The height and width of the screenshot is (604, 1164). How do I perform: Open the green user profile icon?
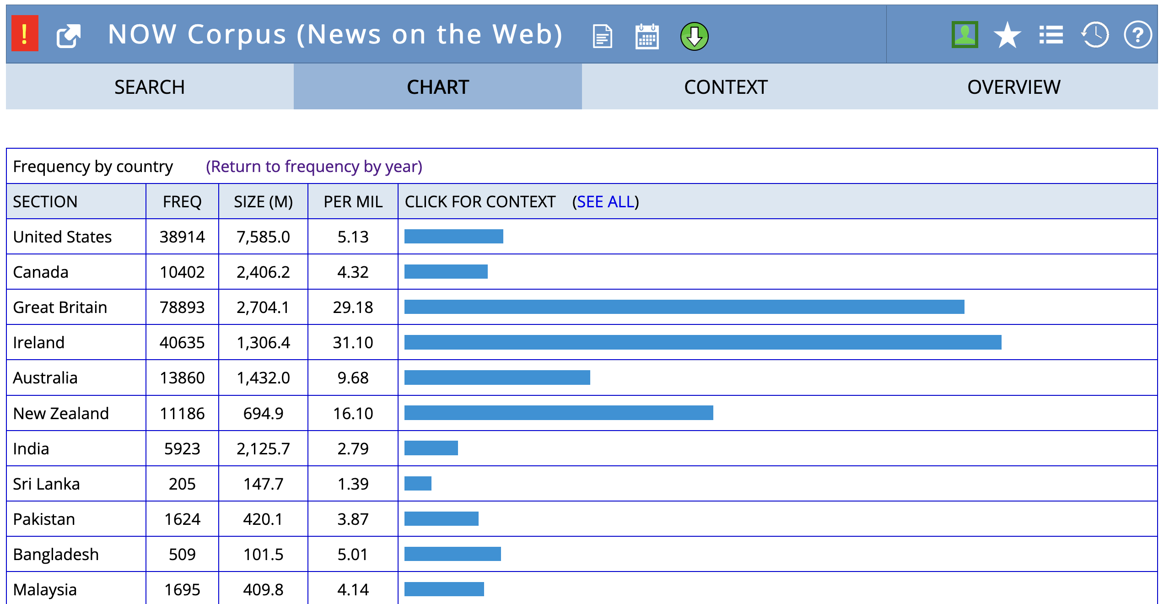pos(965,34)
